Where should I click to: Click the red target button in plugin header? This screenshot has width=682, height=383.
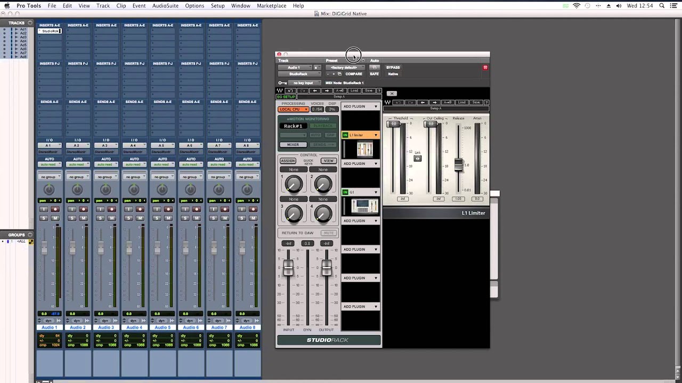click(x=485, y=68)
